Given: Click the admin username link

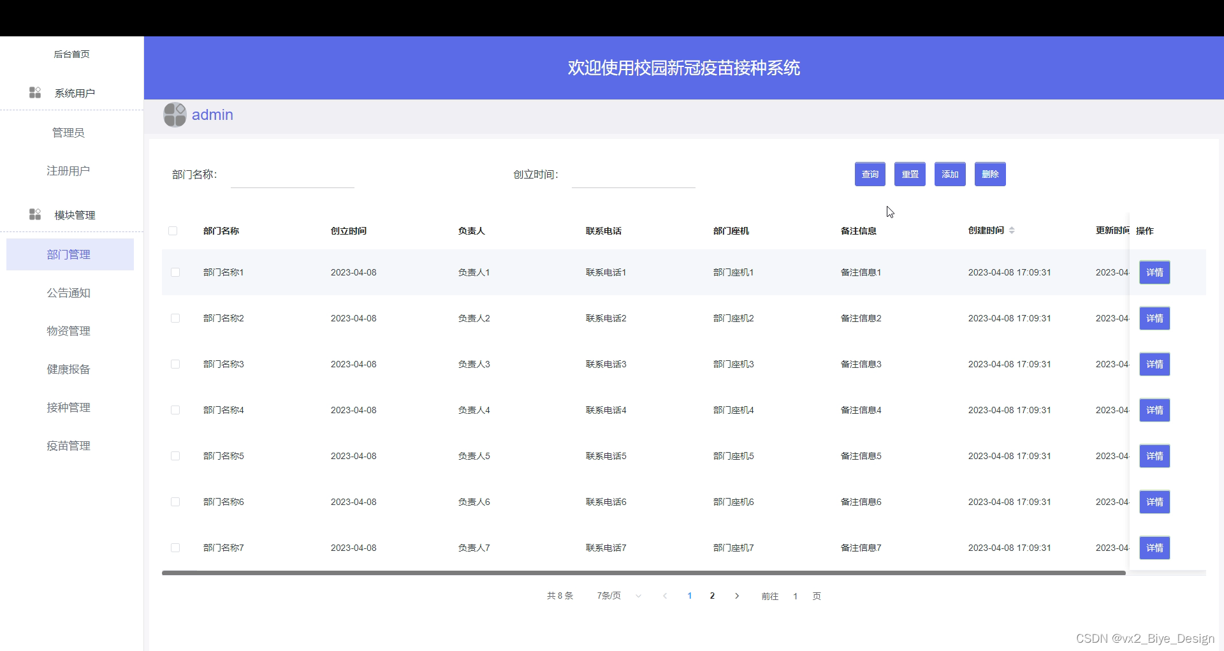Looking at the screenshot, I should point(212,115).
